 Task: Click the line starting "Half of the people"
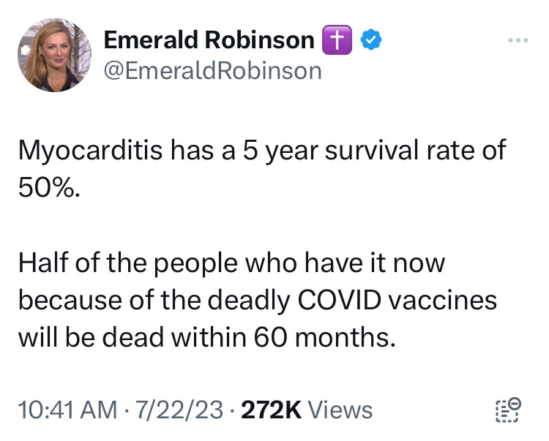[231, 263]
